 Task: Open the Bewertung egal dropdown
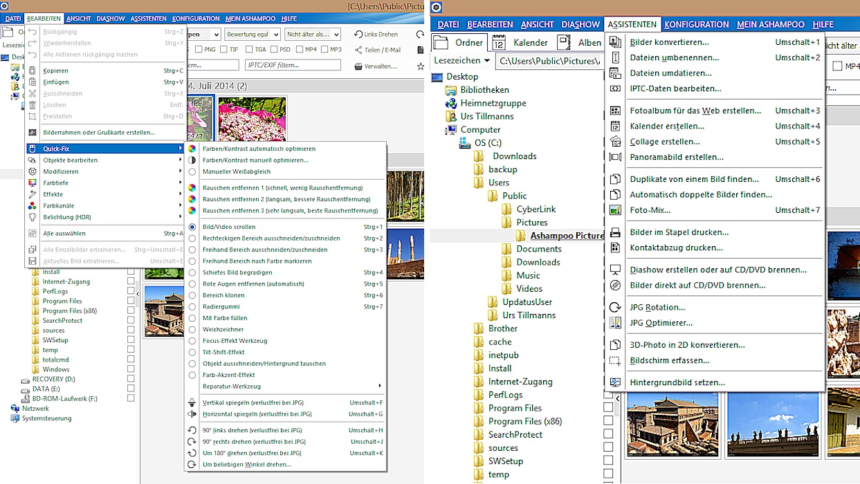[252, 34]
